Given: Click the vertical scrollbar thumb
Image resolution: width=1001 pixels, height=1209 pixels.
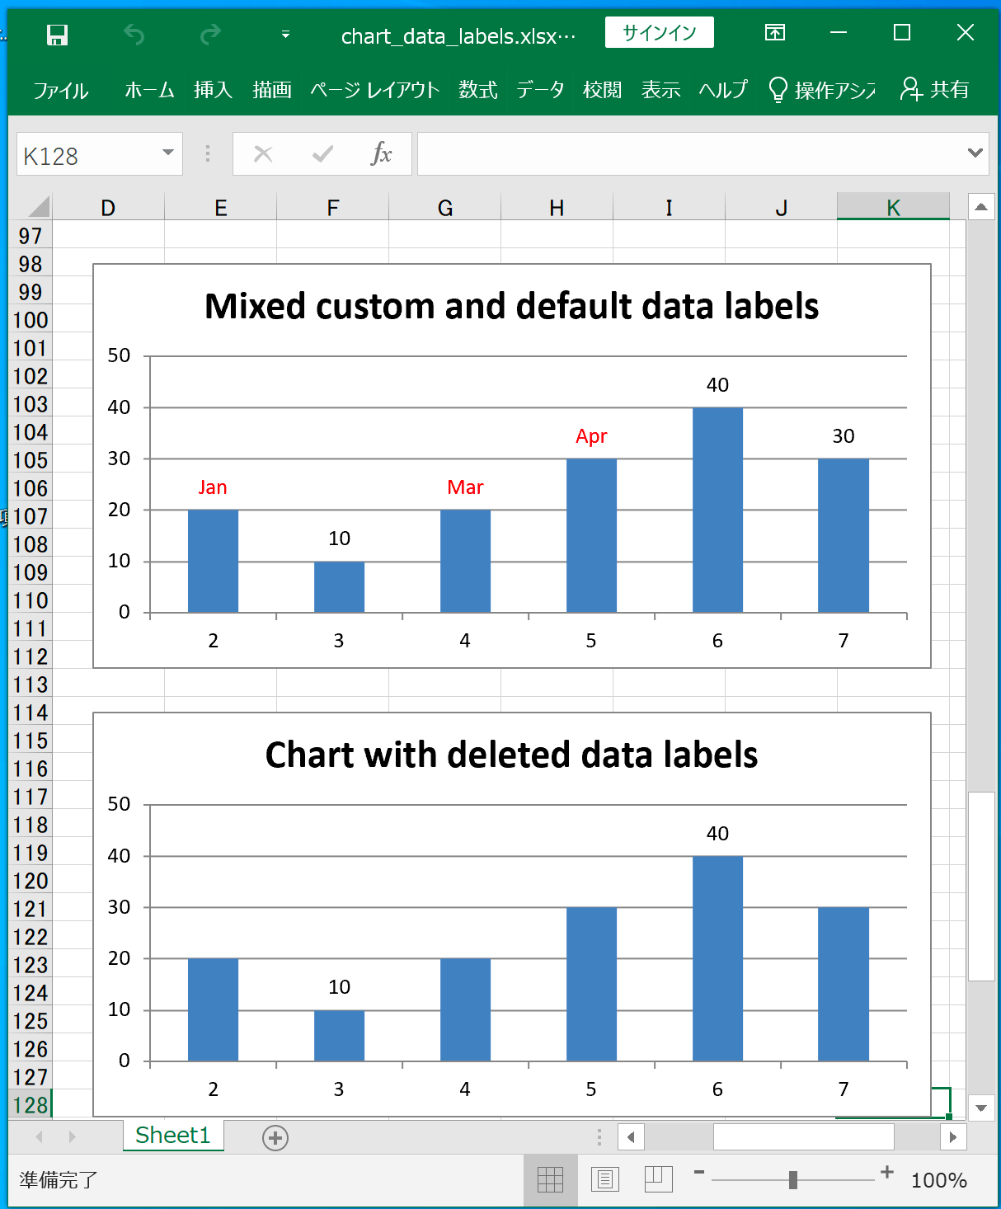Looking at the screenshot, I should tap(980, 886).
